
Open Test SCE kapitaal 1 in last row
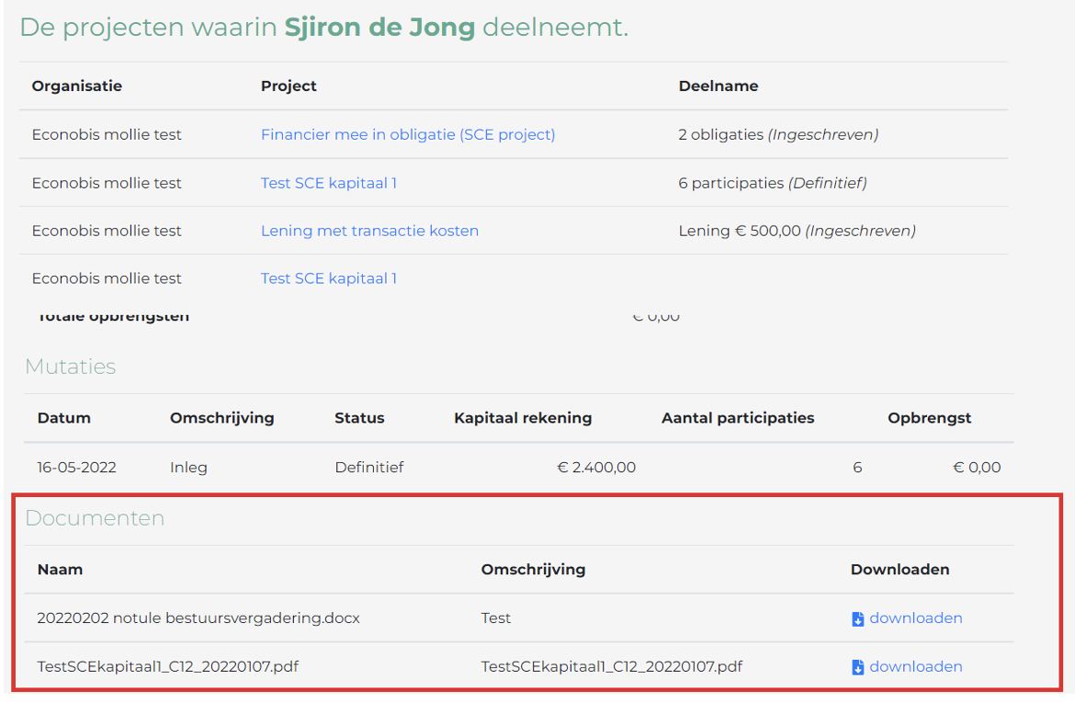(329, 278)
